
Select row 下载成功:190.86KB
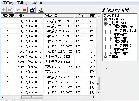49,92
